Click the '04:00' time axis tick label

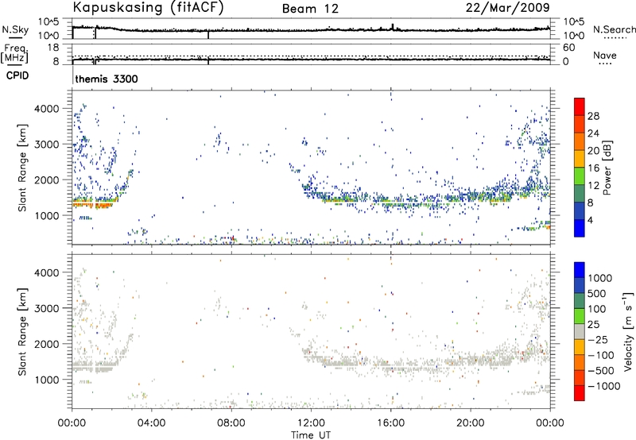152,423
